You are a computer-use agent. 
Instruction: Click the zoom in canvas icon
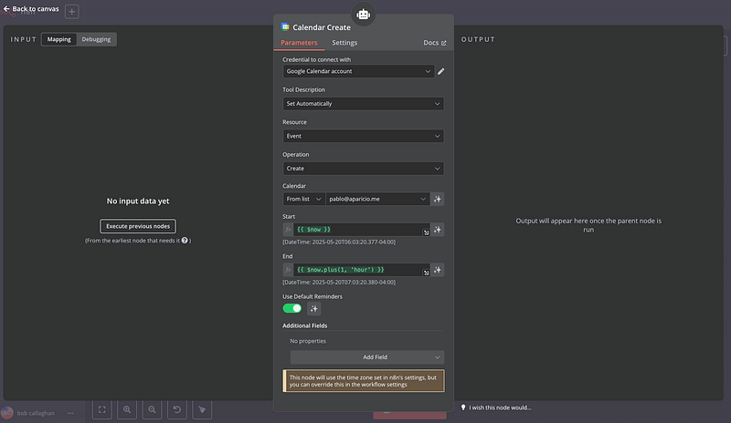[127, 410]
